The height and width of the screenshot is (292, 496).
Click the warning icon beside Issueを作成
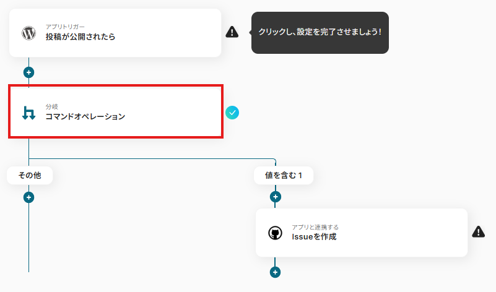(478, 232)
